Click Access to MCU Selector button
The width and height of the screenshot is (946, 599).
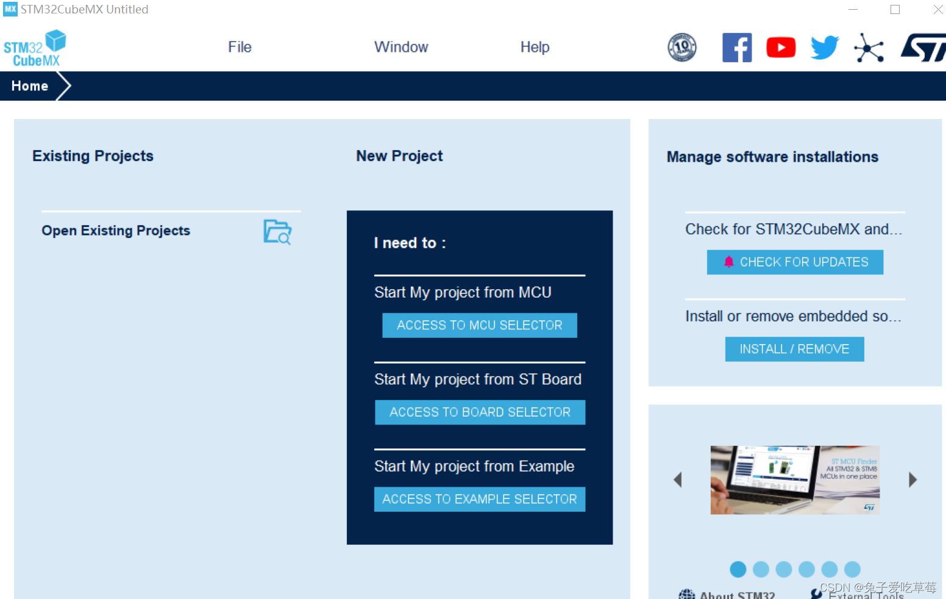point(480,325)
